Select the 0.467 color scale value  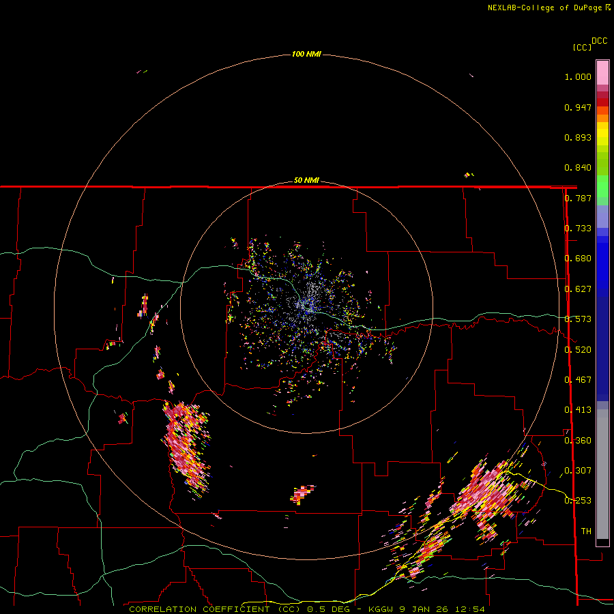click(578, 380)
